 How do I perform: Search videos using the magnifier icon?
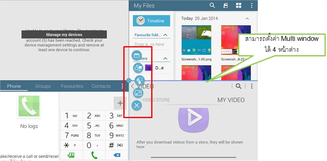tap(238, 86)
